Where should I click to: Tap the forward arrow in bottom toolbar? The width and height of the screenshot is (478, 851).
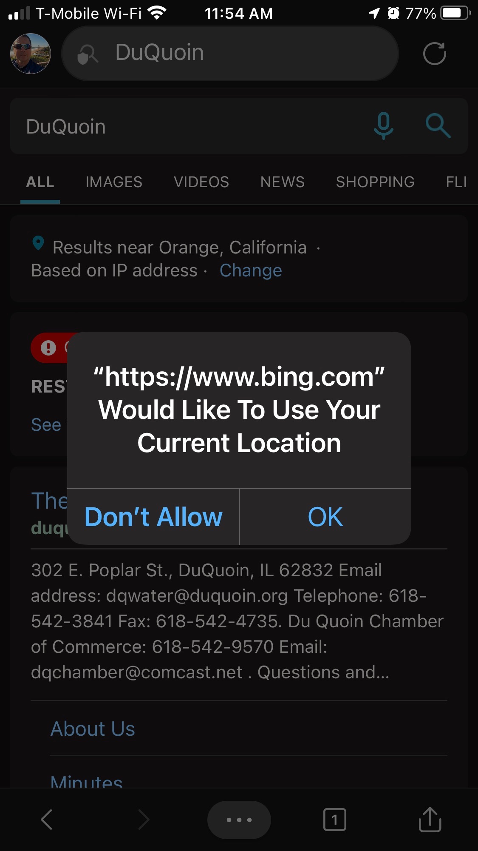coord(144,820)
